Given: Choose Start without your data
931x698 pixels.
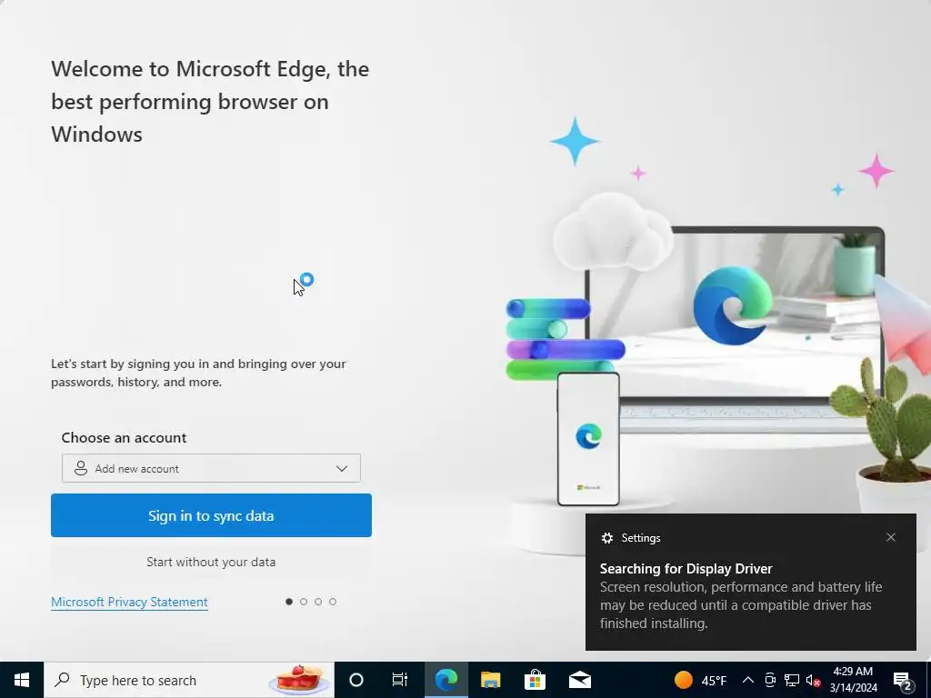Looking at the screenshot, I should (211, 562).
